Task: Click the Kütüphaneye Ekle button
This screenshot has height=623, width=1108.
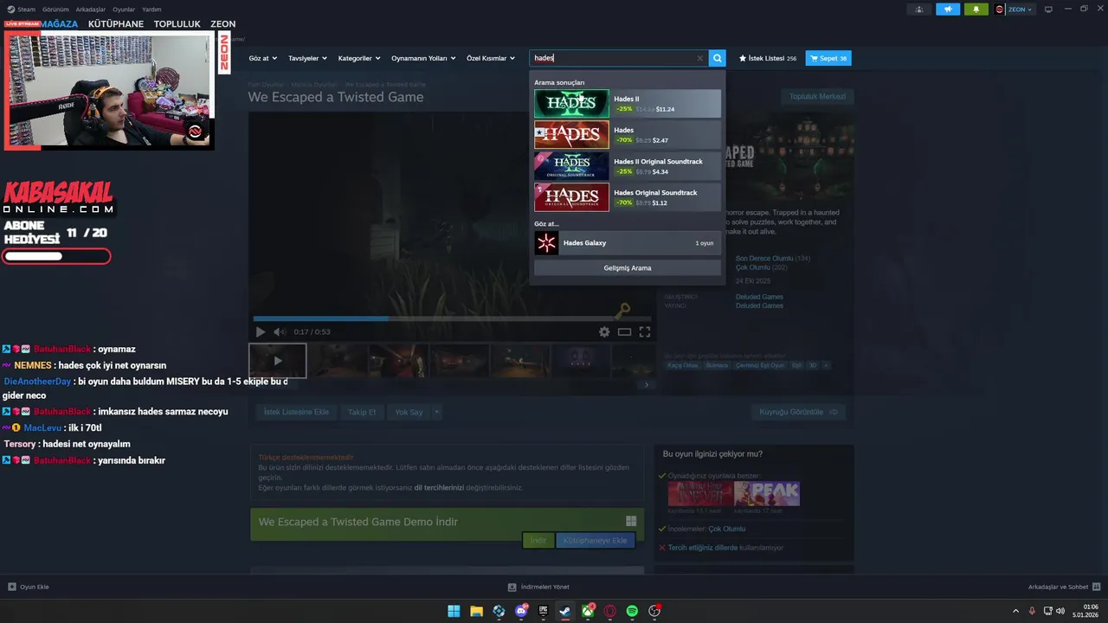Action: 596,540
